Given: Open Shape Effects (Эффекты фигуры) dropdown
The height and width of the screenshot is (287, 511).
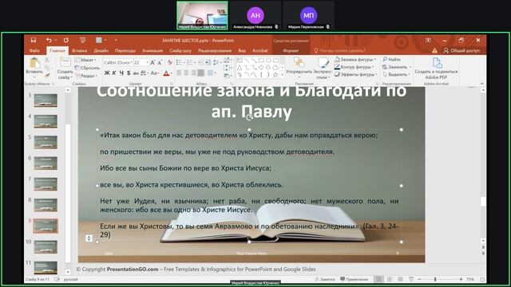Looking at the screenshot, I should tap(357, 74).
